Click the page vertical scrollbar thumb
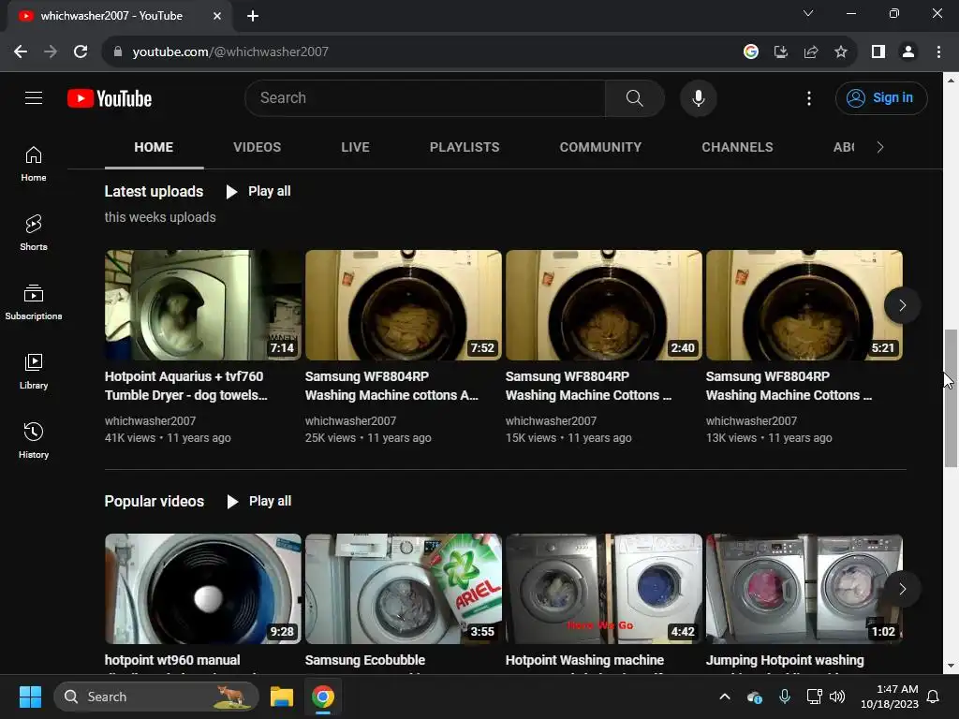959x719 pixels. point(951,398)
